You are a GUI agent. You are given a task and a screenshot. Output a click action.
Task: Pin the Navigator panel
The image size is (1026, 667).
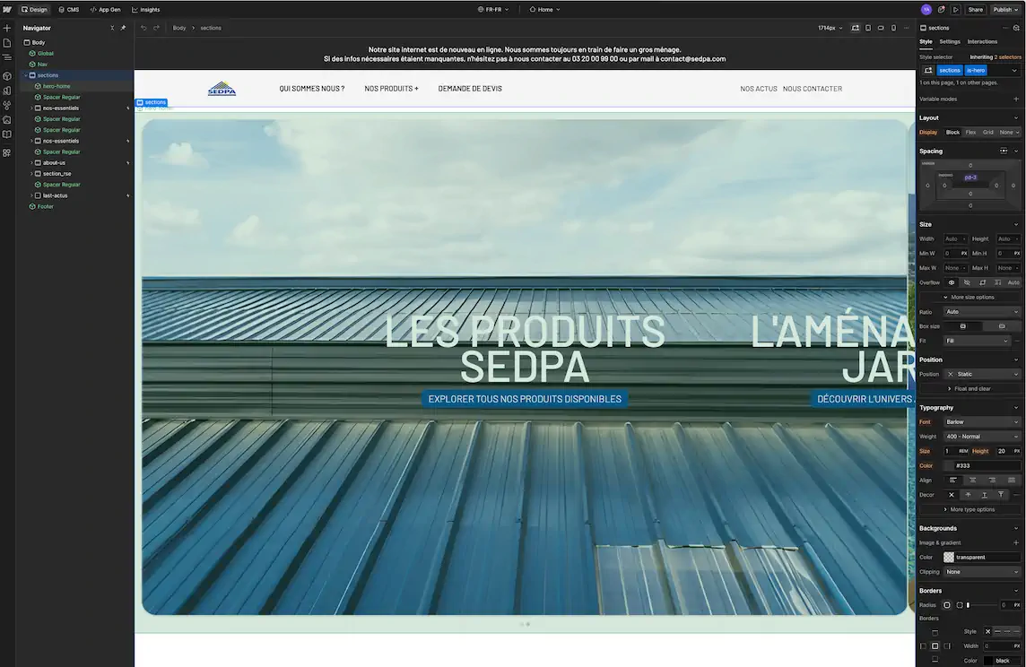pyautogui.click(x=123, y=28)
